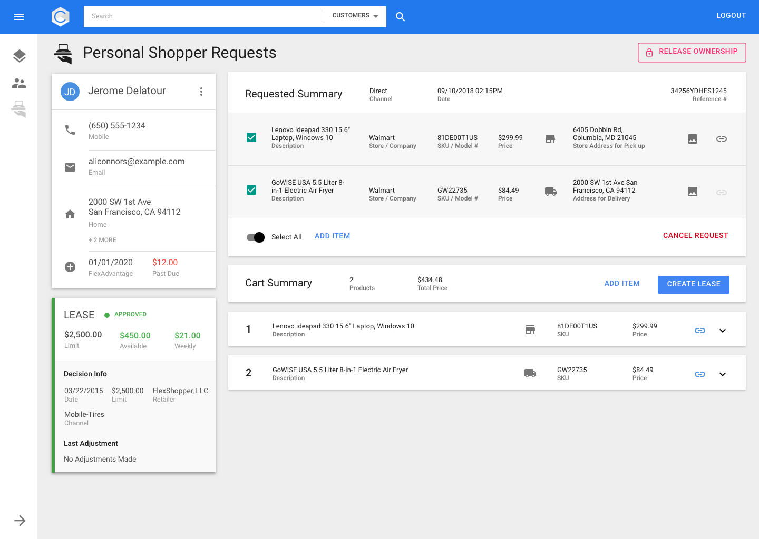The height and width of the screenshot is (539, 759).
Task: Open the hamburger navigation menu
Action: pyautogui.click(x=19, y=17)
